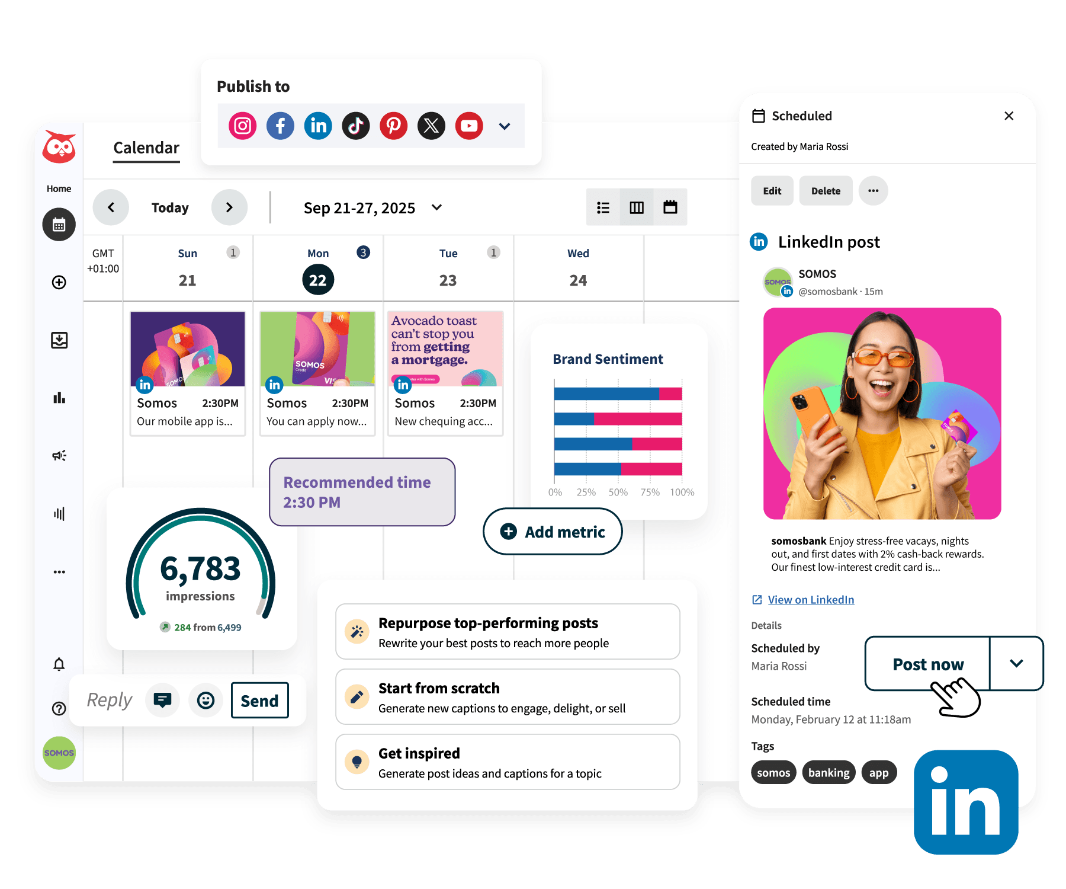Switch to list view toggle
The image size is (1066, 889).
[603, 207]
